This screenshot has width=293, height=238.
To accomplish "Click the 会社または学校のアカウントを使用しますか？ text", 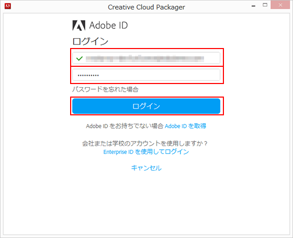I will (x=145, y=144).
